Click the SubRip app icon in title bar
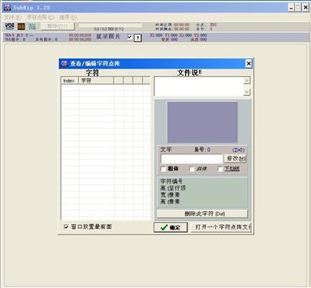The height and width of the screenshot is (288, 311). 7,8
